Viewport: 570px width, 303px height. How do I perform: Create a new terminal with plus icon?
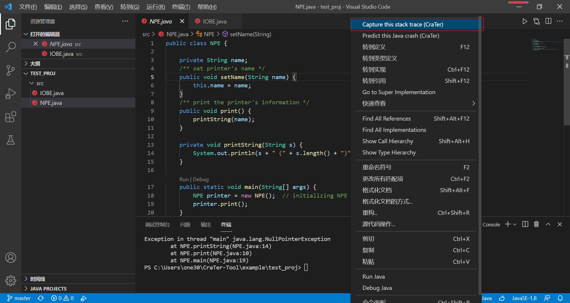point(508,224)
